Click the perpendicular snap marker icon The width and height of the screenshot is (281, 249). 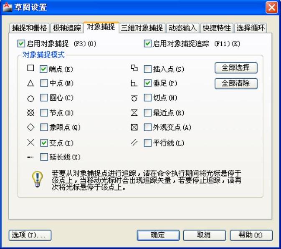(134, 83)
